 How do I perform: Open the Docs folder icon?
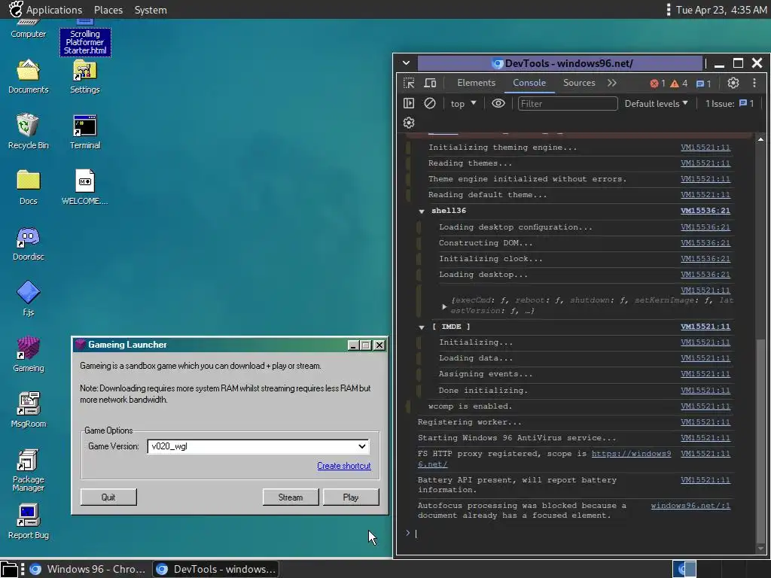coord(28,187)
